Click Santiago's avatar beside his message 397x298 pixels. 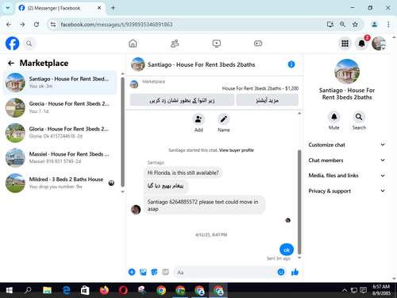[x=136, y=210]
